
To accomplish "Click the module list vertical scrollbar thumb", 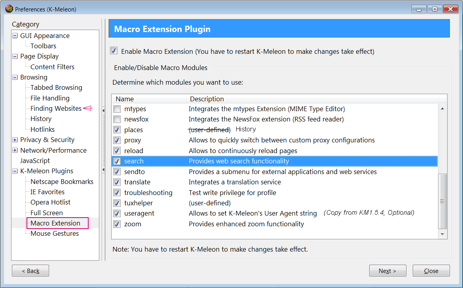I will coord(442,201).
